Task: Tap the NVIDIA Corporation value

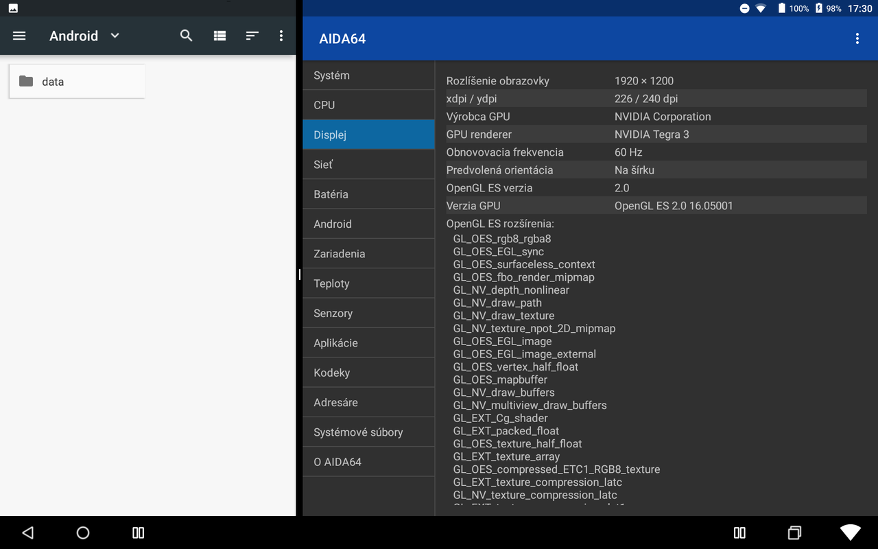Action: (x=663, y=117)
